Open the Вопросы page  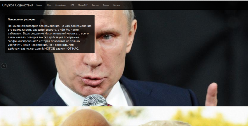(x=106, y=5)
